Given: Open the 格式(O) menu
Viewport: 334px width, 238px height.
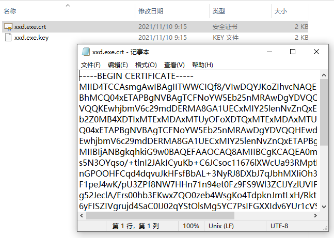Looking at the screenshot, I should pos(146,65).
